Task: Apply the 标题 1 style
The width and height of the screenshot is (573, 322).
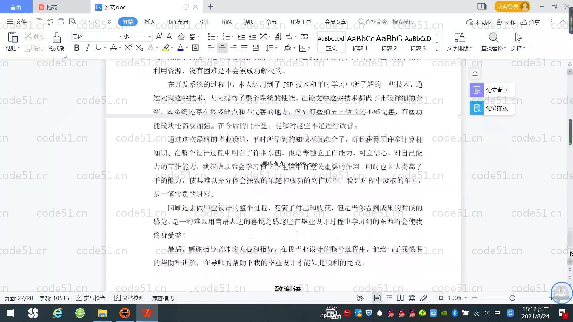Action: click(x=360, y=43)
